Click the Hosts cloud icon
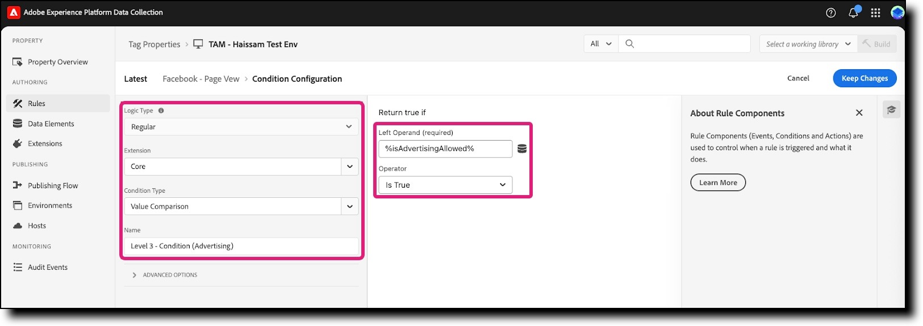 click(x=18, y=226)
